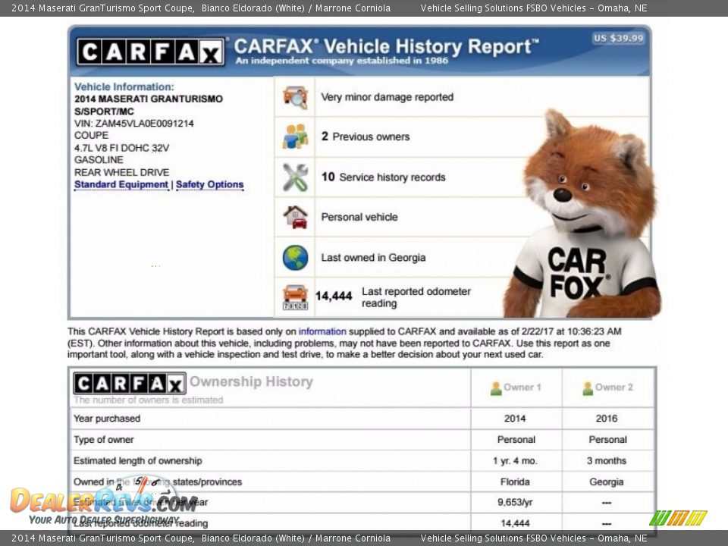Viewport: 728px width, 546px height.
Task: Click the odometer car icon
Action: point(295,297)
